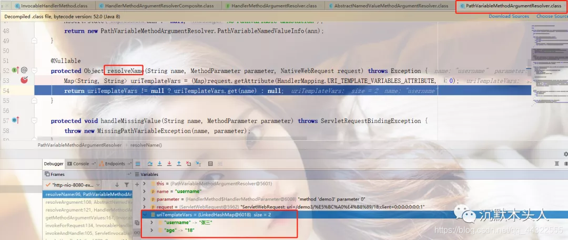Expand the 'name' variable node
This screenshot has height=240, width=568.
coord(145,191)
